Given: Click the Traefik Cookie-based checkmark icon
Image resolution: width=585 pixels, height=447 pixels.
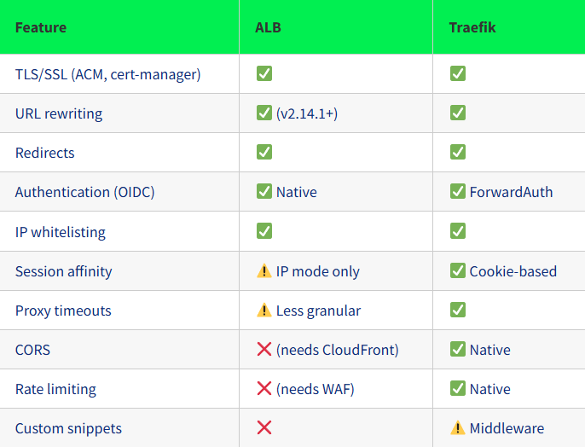Looking at the screenshot, I should (x=458, y=271).
